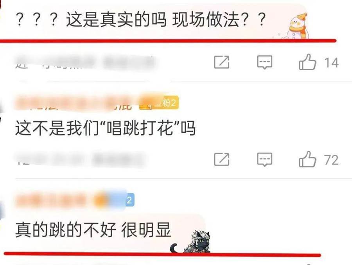Click the blue level 2 badge
This screenshot has height=265, width=352.
click(x=129, y=200)
